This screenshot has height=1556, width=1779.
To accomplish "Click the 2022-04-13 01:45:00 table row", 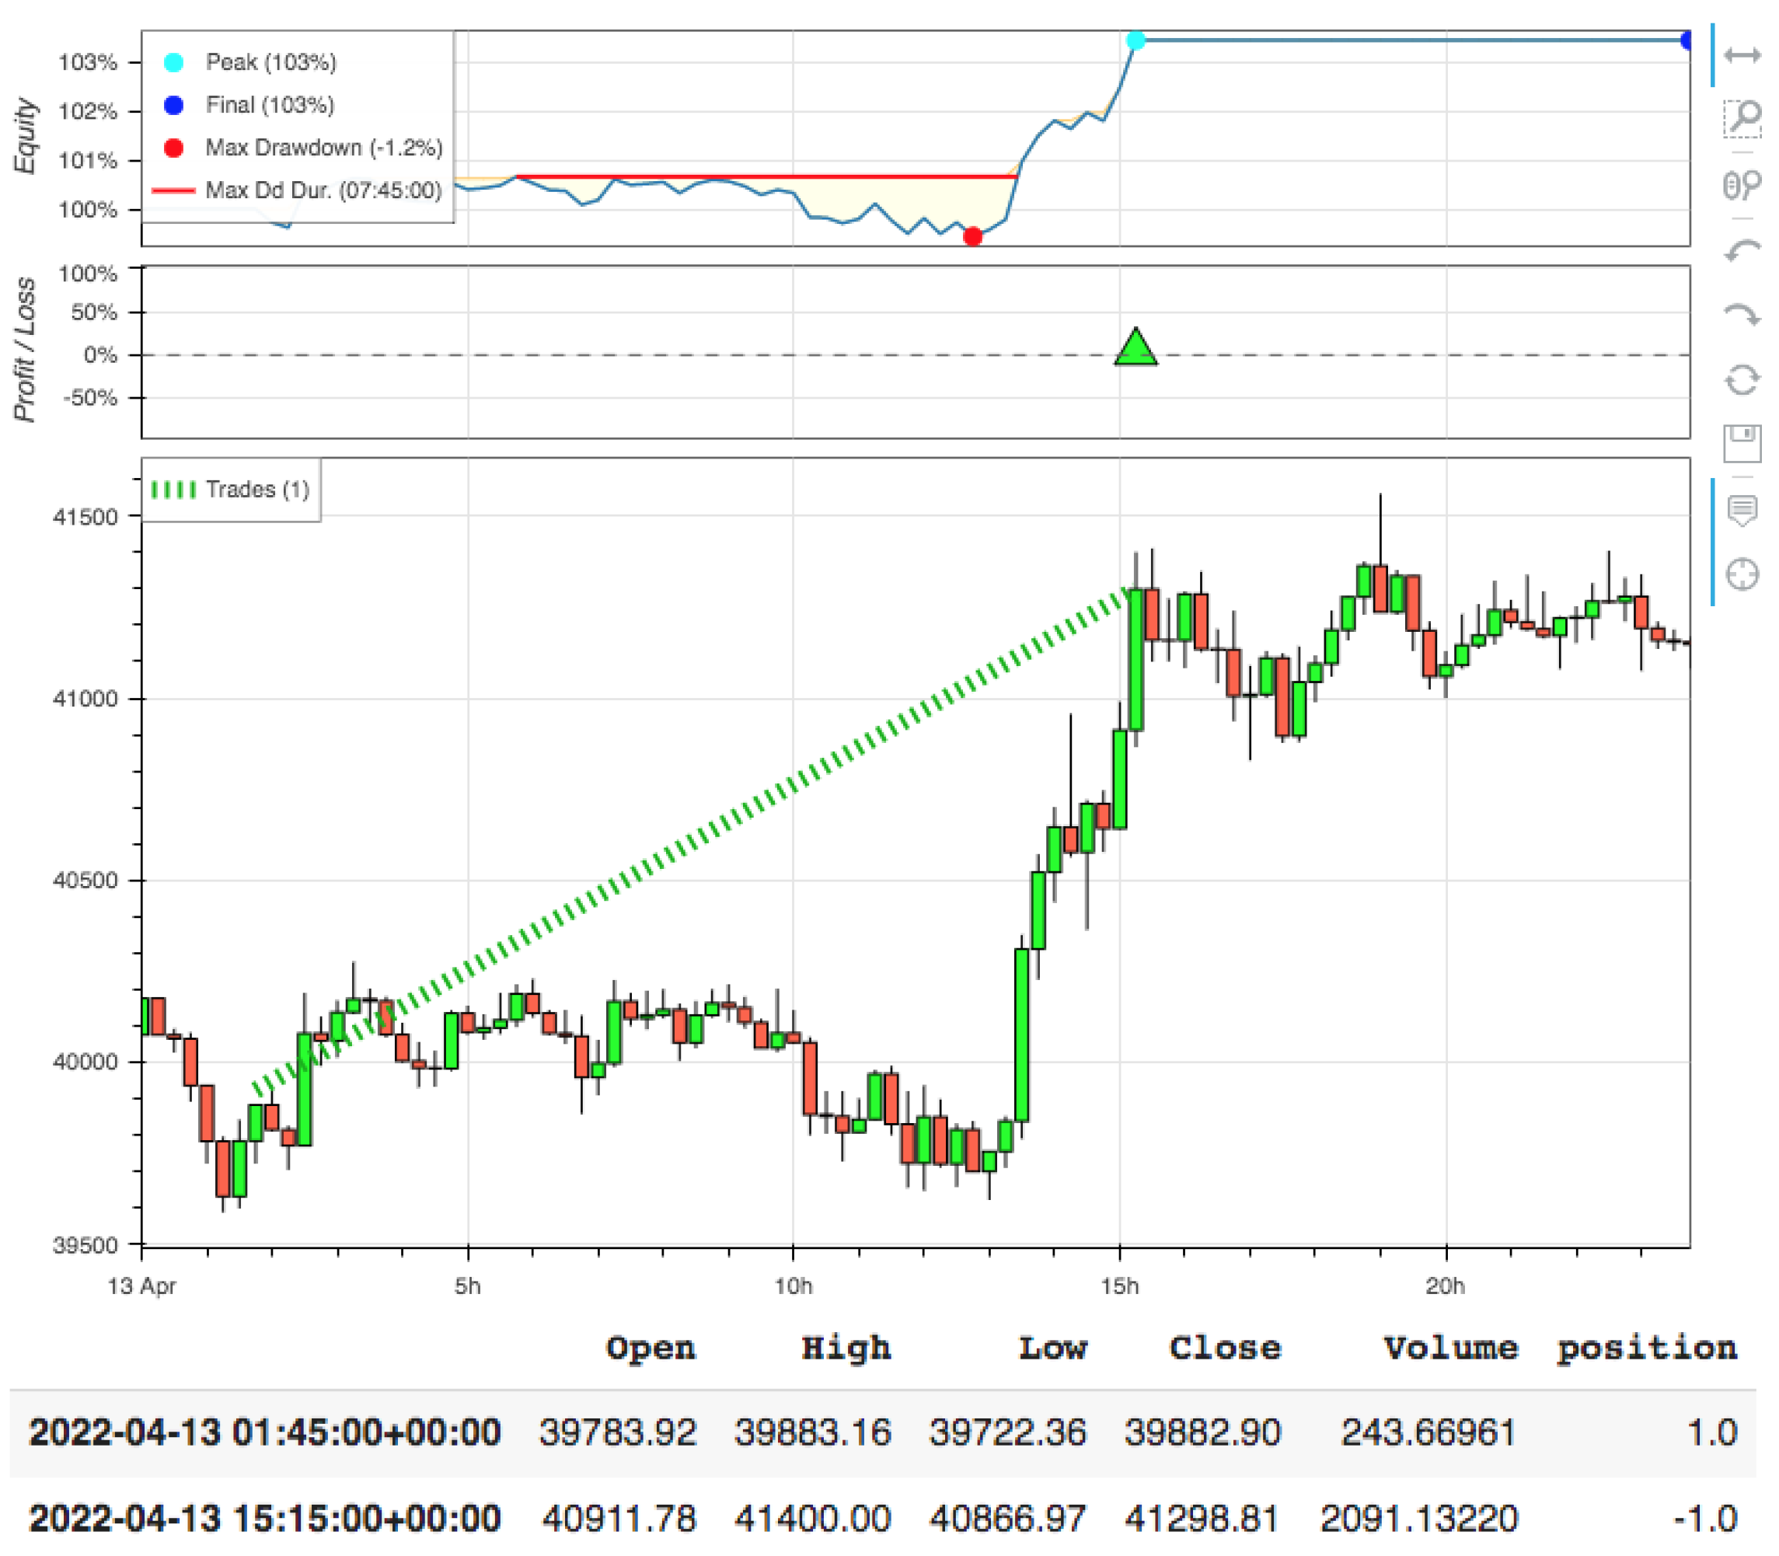I will point(265,1432).
